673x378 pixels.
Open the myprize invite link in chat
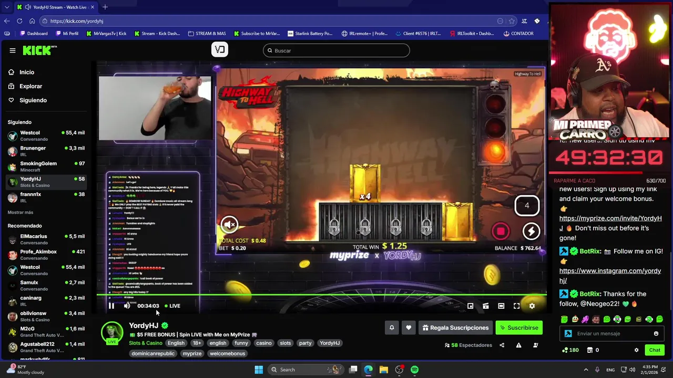click(610, 223)
